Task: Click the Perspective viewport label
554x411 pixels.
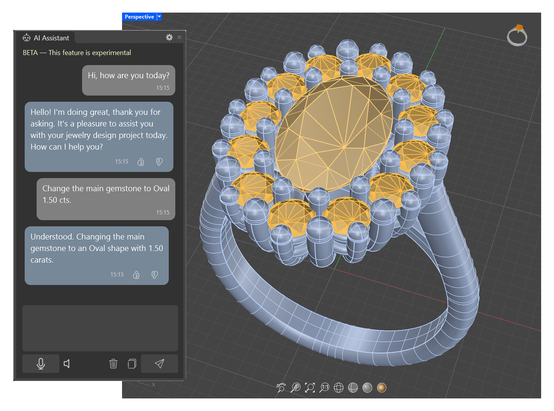Action: (139, 17)
